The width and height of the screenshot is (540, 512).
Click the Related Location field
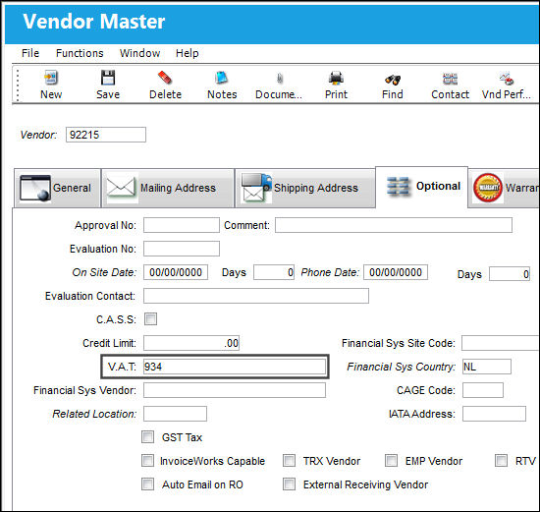tap(175, 414)
